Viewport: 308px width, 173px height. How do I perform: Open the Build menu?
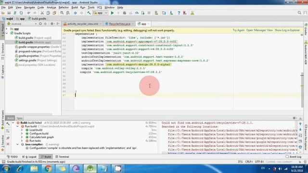tap(75, 8)
